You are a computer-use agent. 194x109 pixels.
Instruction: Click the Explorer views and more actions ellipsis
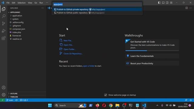[42, 8]
